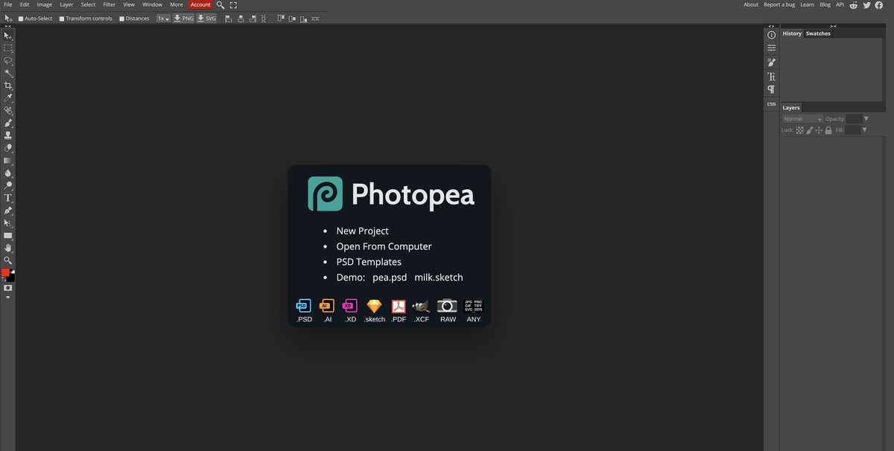This screenshot has width=894, height=451.
Task: Open the Brush settings panel icon
Action: 771,63
